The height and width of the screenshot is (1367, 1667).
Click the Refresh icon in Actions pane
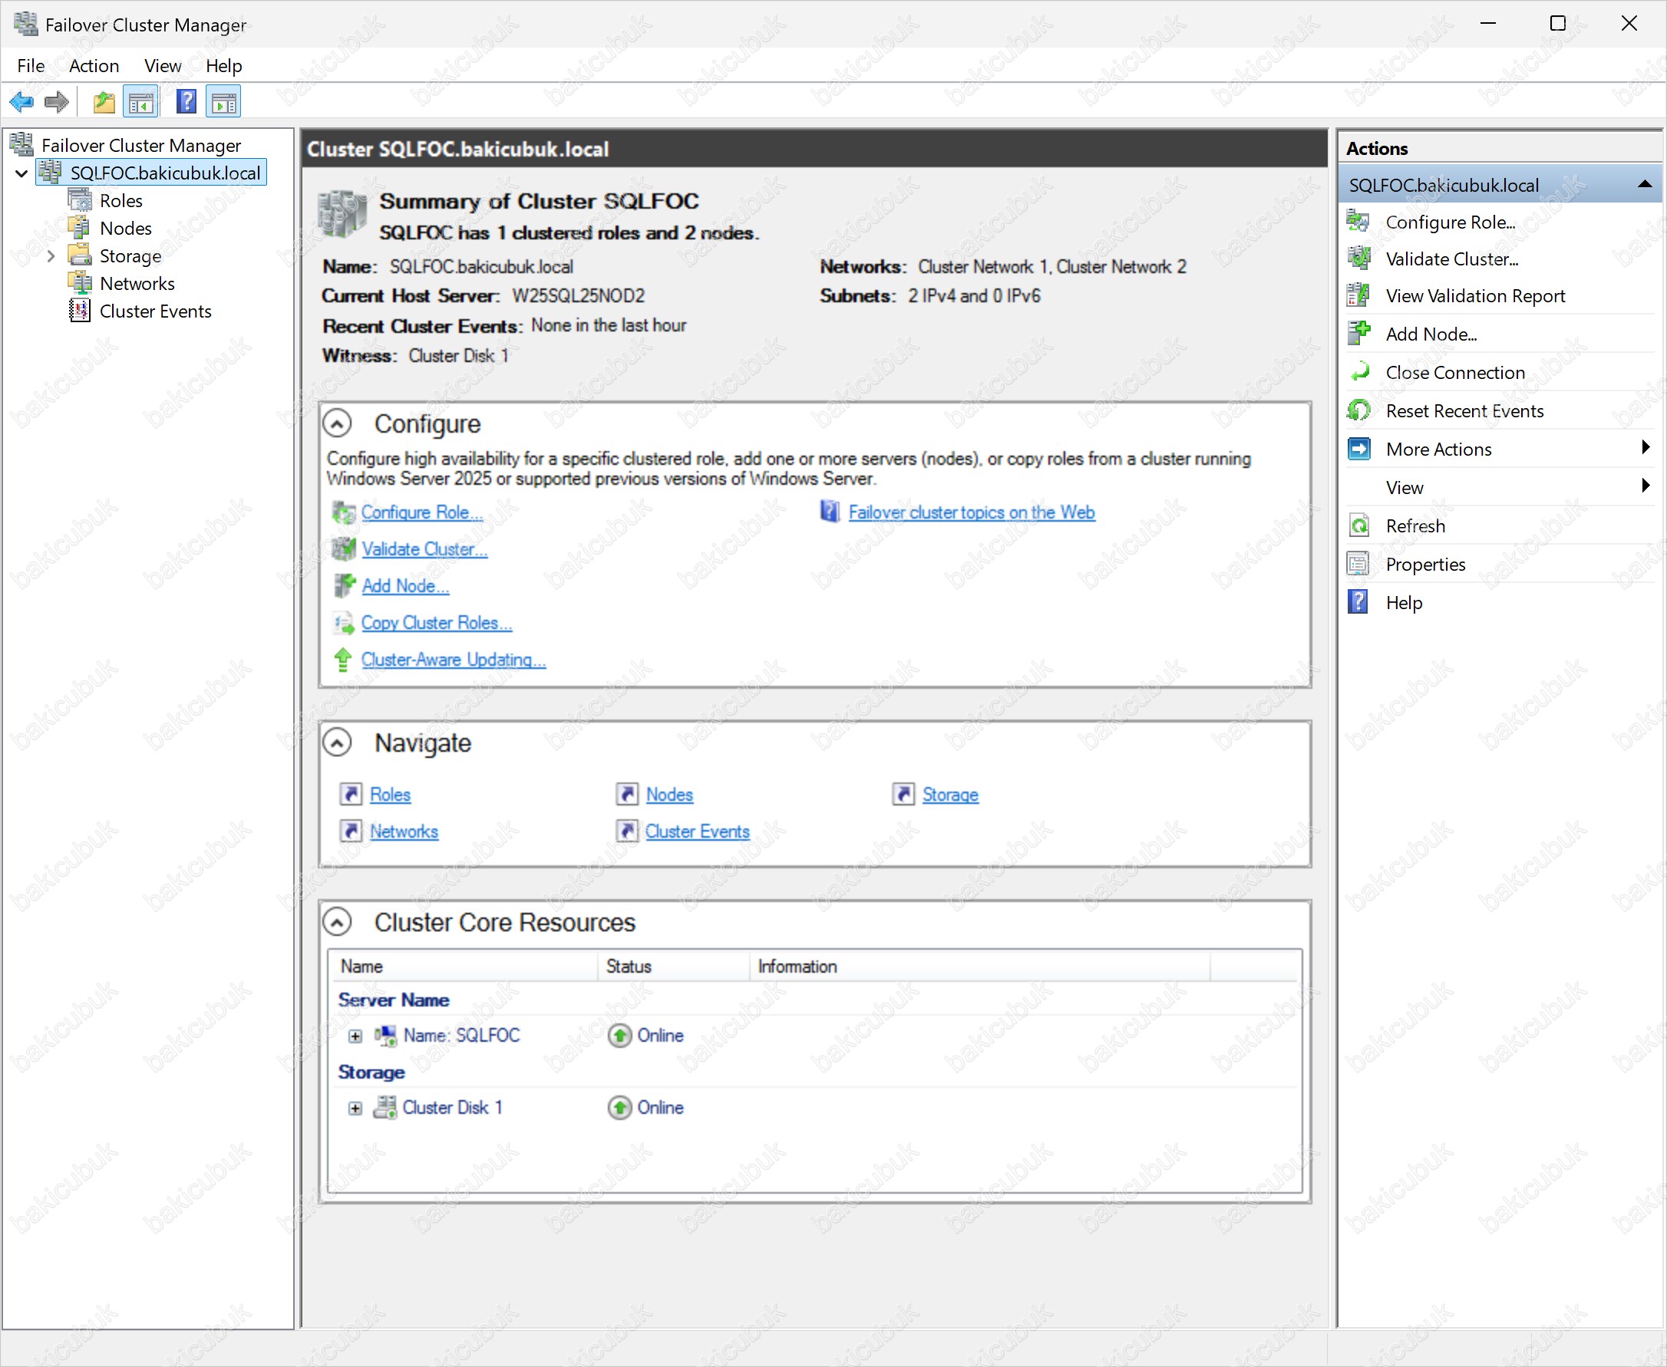point(1358,525)
